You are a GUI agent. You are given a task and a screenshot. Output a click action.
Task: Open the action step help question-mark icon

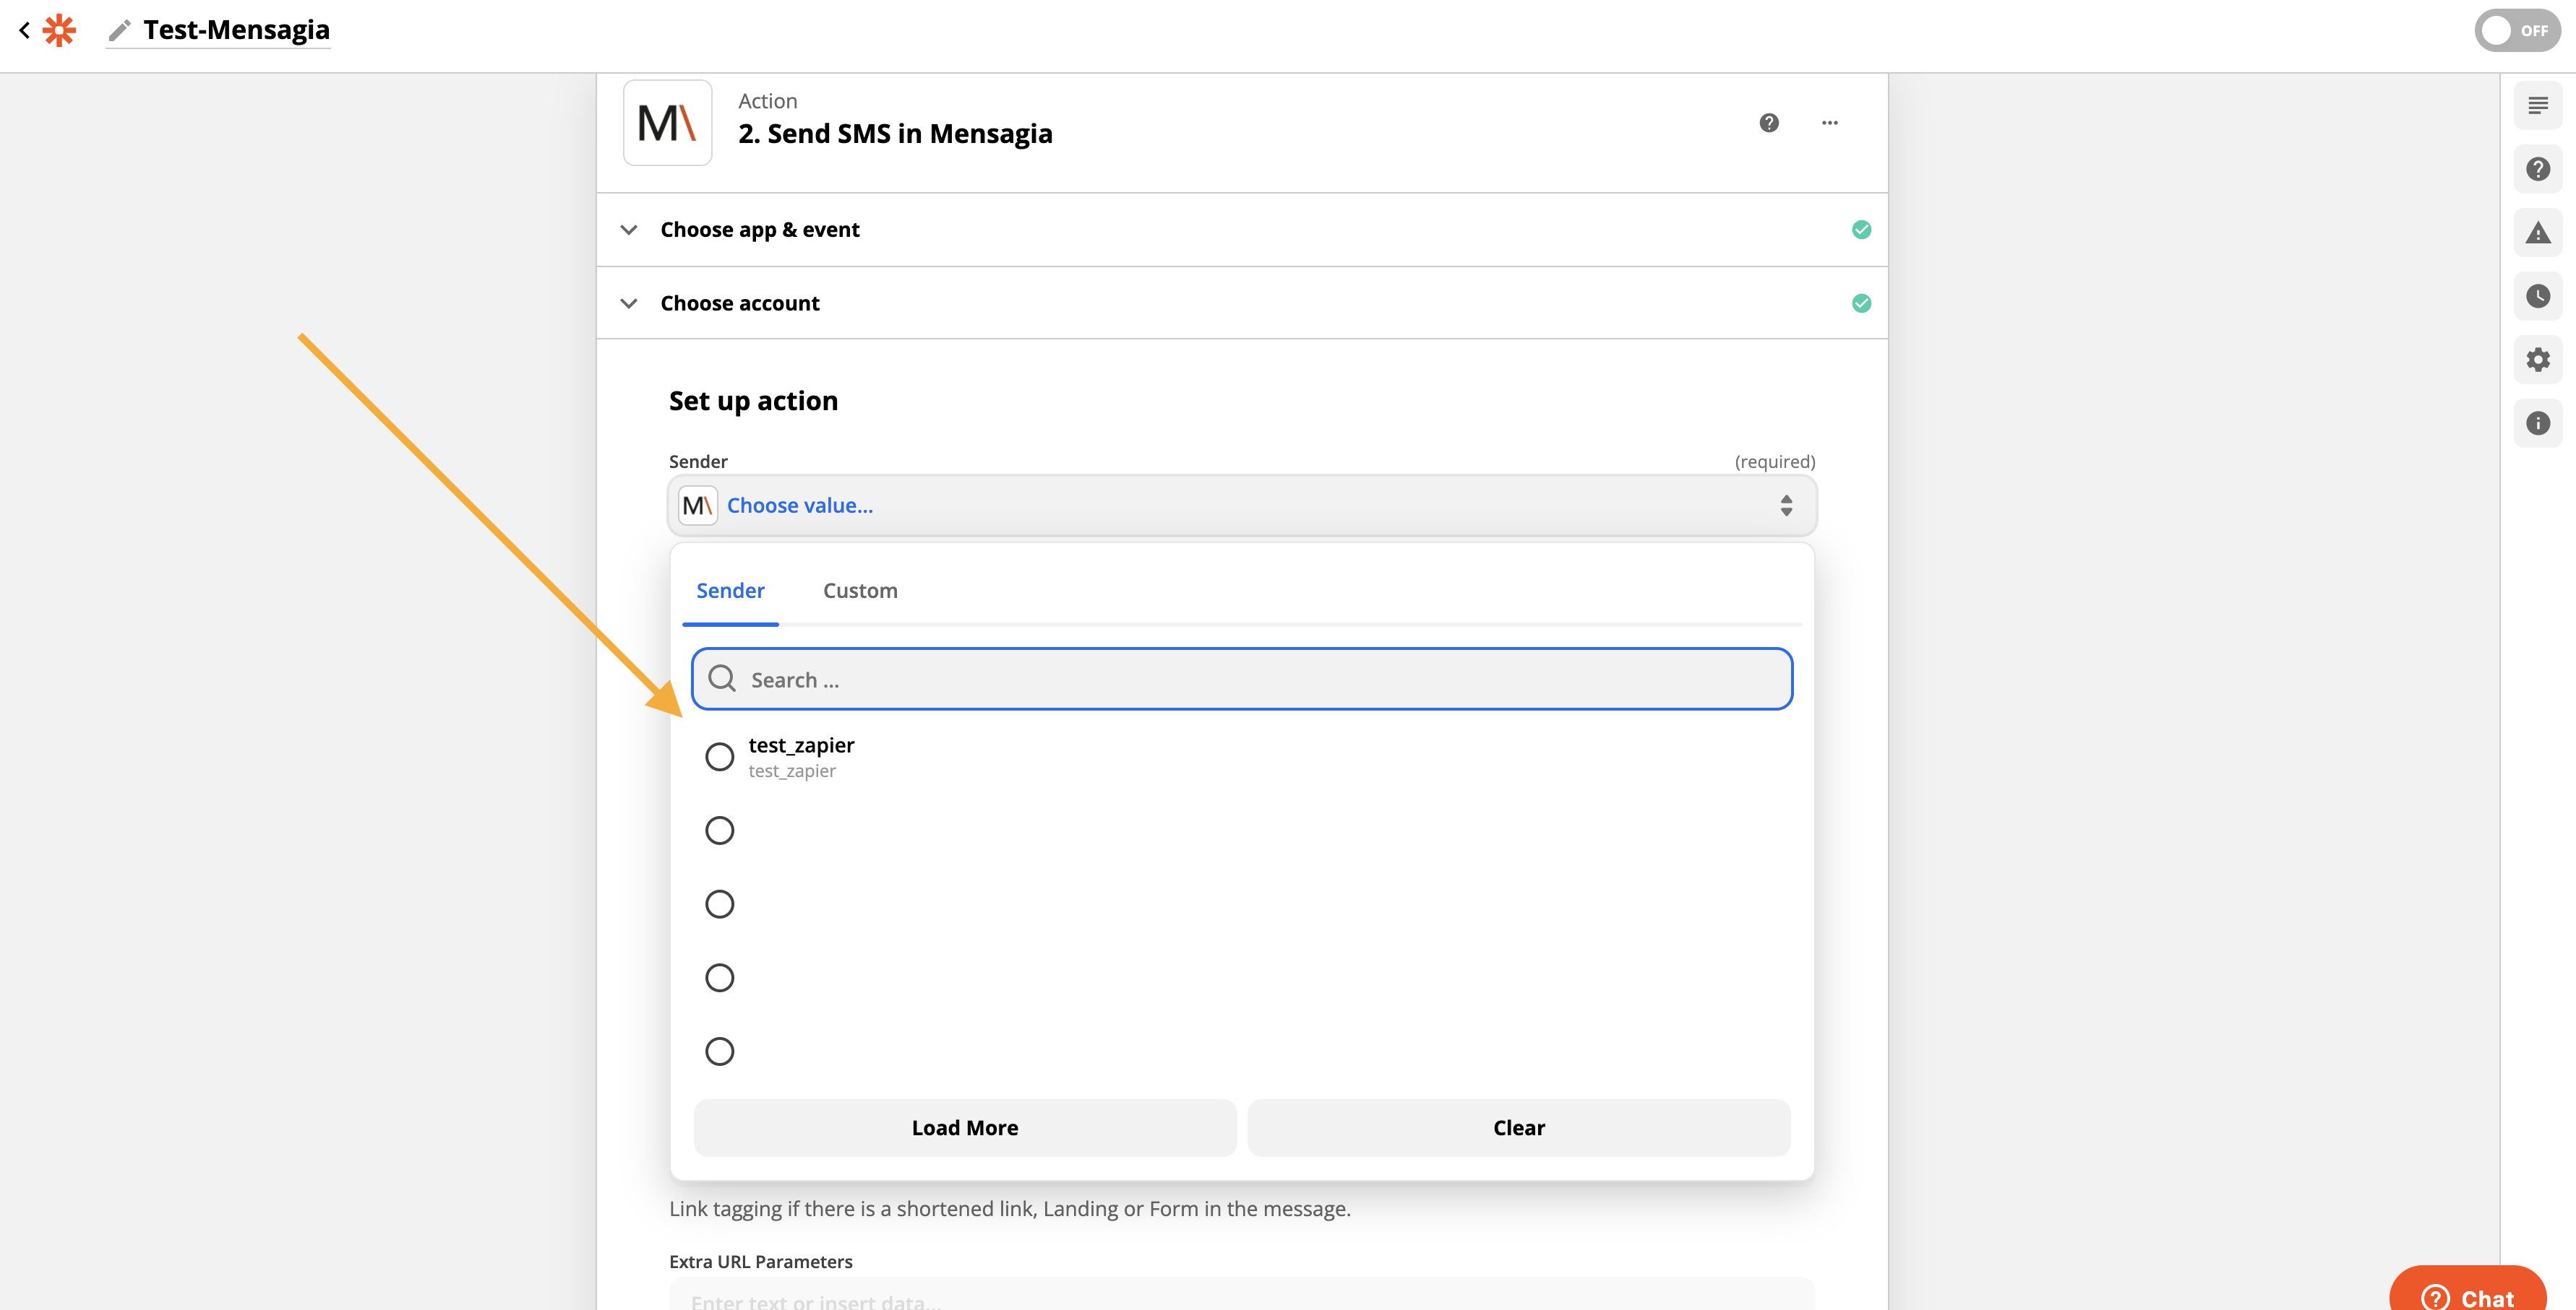tap(1769, 123)
